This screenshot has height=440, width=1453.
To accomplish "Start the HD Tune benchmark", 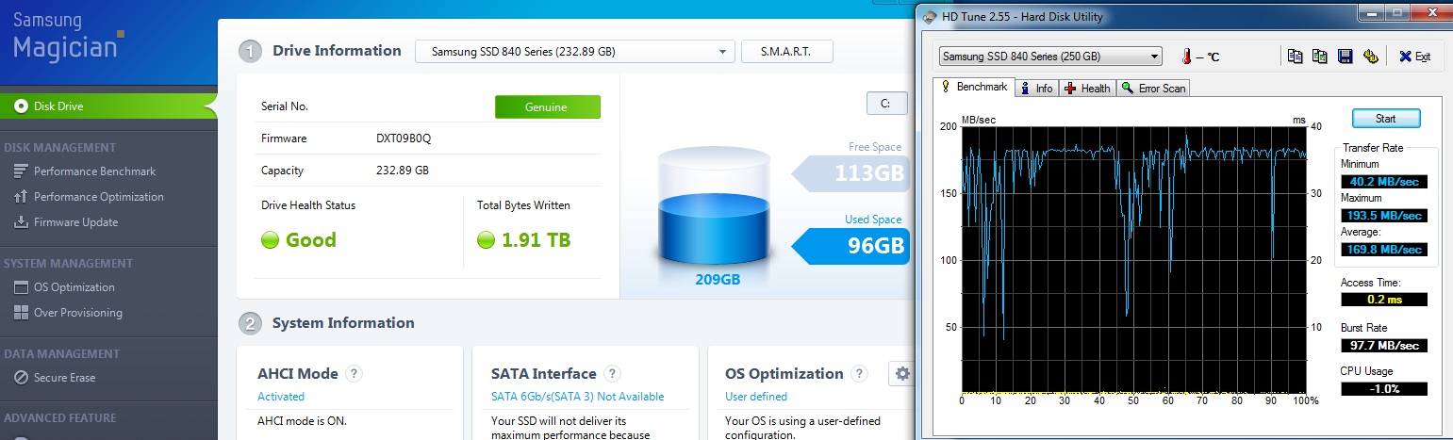I will 1385,119.
